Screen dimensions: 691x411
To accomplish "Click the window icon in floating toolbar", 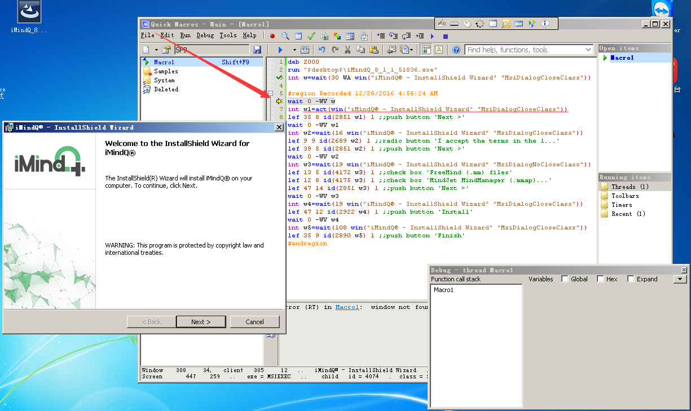I will pyautogui.click(x=493, y=24).
